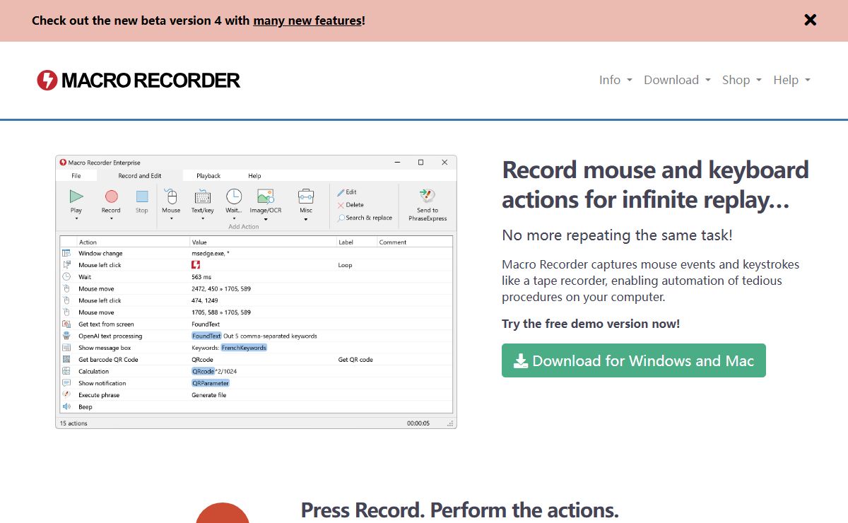Expand the arrow under the Mouse button
This screenshot has width=848, height=523.
point(171,219)
